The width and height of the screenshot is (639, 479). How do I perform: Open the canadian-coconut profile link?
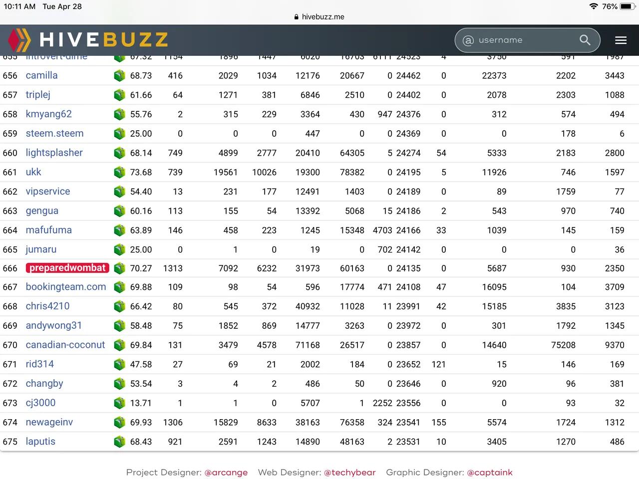pyautogui.click(x=65, y=345)
